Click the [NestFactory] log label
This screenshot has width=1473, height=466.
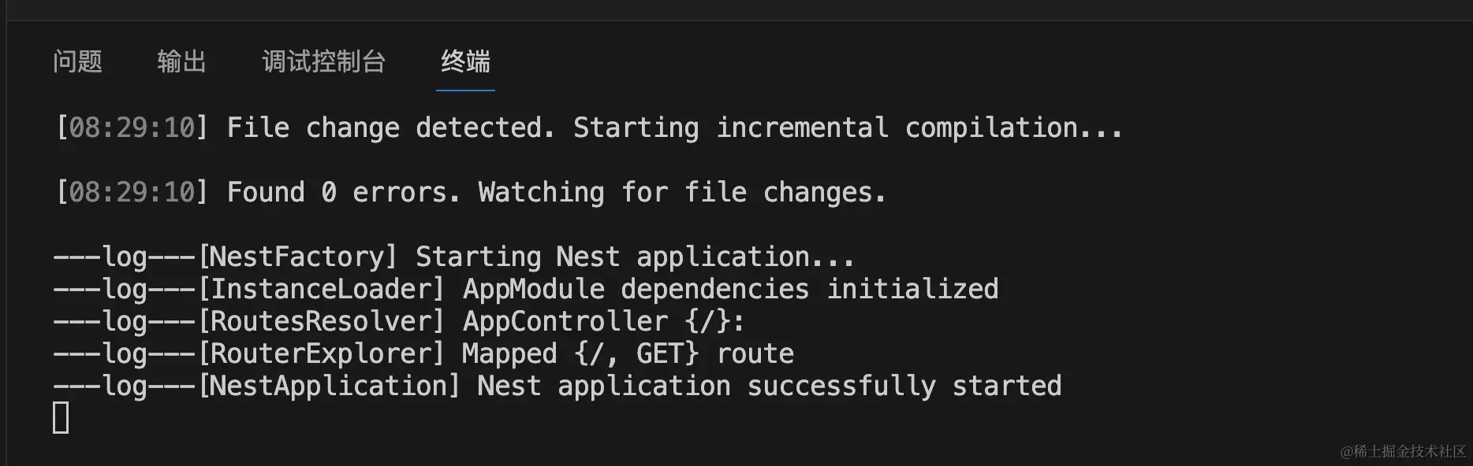click(297, 257)
